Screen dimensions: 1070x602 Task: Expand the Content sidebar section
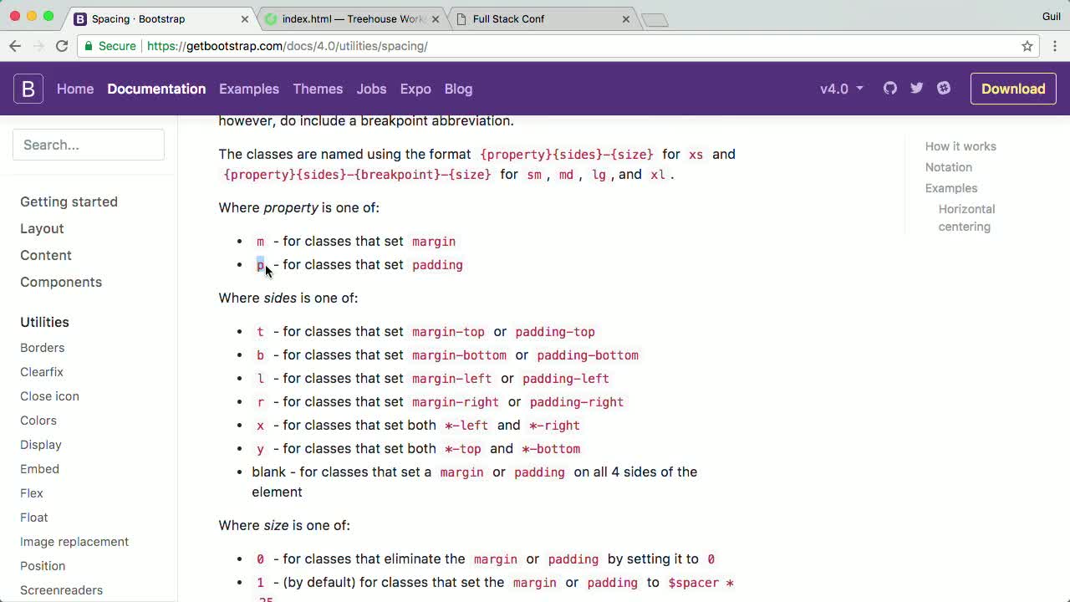pos(46,255)
